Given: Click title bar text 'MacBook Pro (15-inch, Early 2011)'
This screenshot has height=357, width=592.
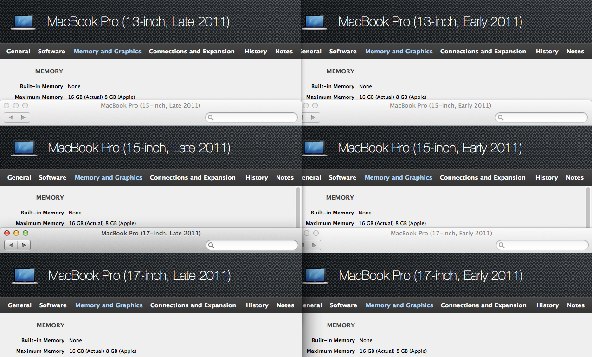Looking at the screenshot, I should tap(441, 106).
